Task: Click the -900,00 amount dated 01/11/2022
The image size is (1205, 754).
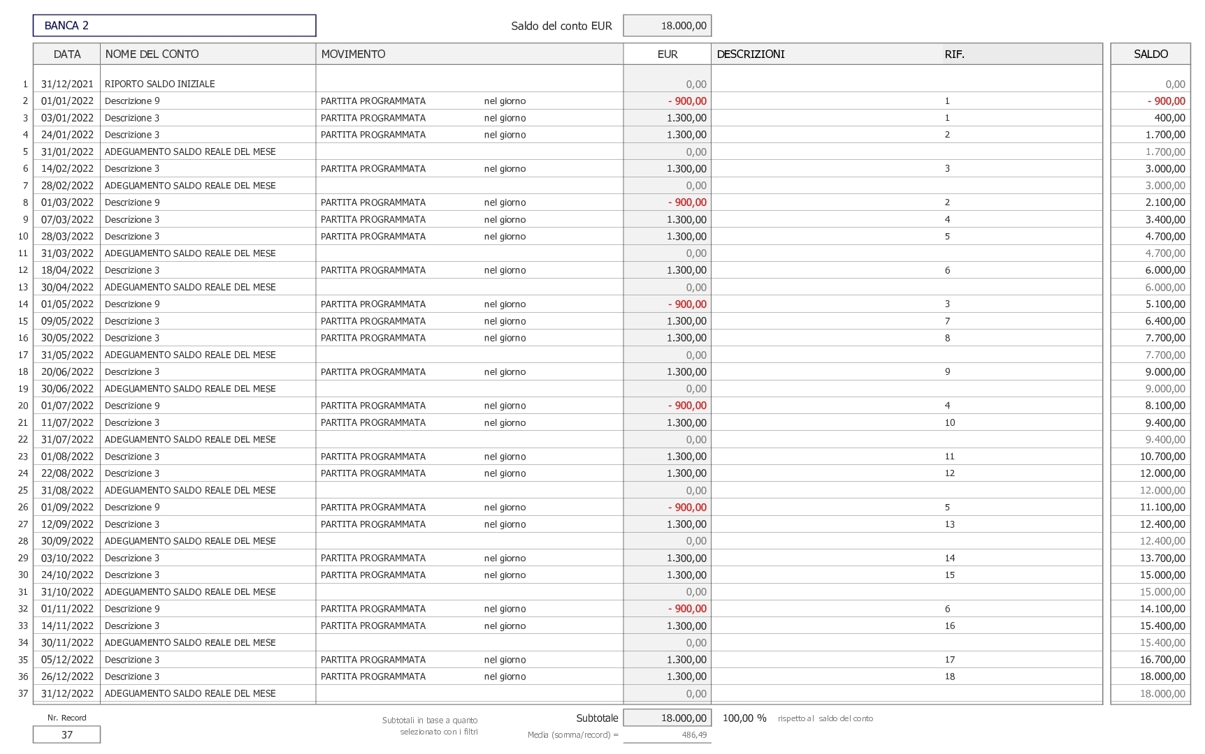Action: 687,609
